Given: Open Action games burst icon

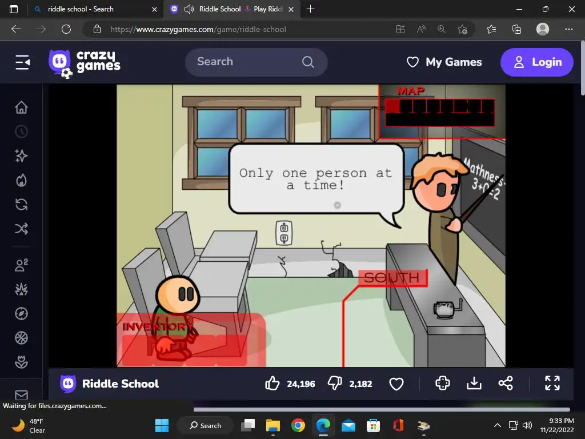Looking at the screenshot, I should (x=21, y=289).
